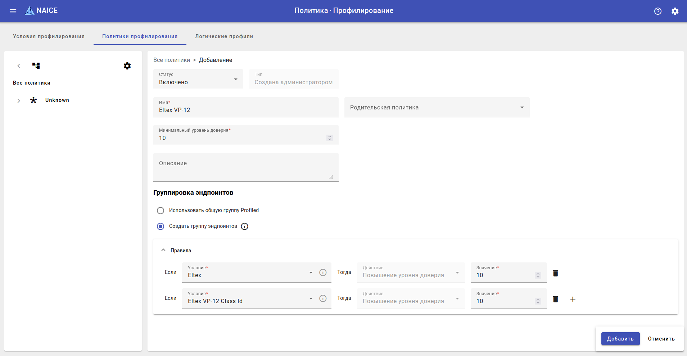The height and width of the screenshot is (356, 687).
Task: Select Create endpoint group radio button
Action: (x=161, y=226)
